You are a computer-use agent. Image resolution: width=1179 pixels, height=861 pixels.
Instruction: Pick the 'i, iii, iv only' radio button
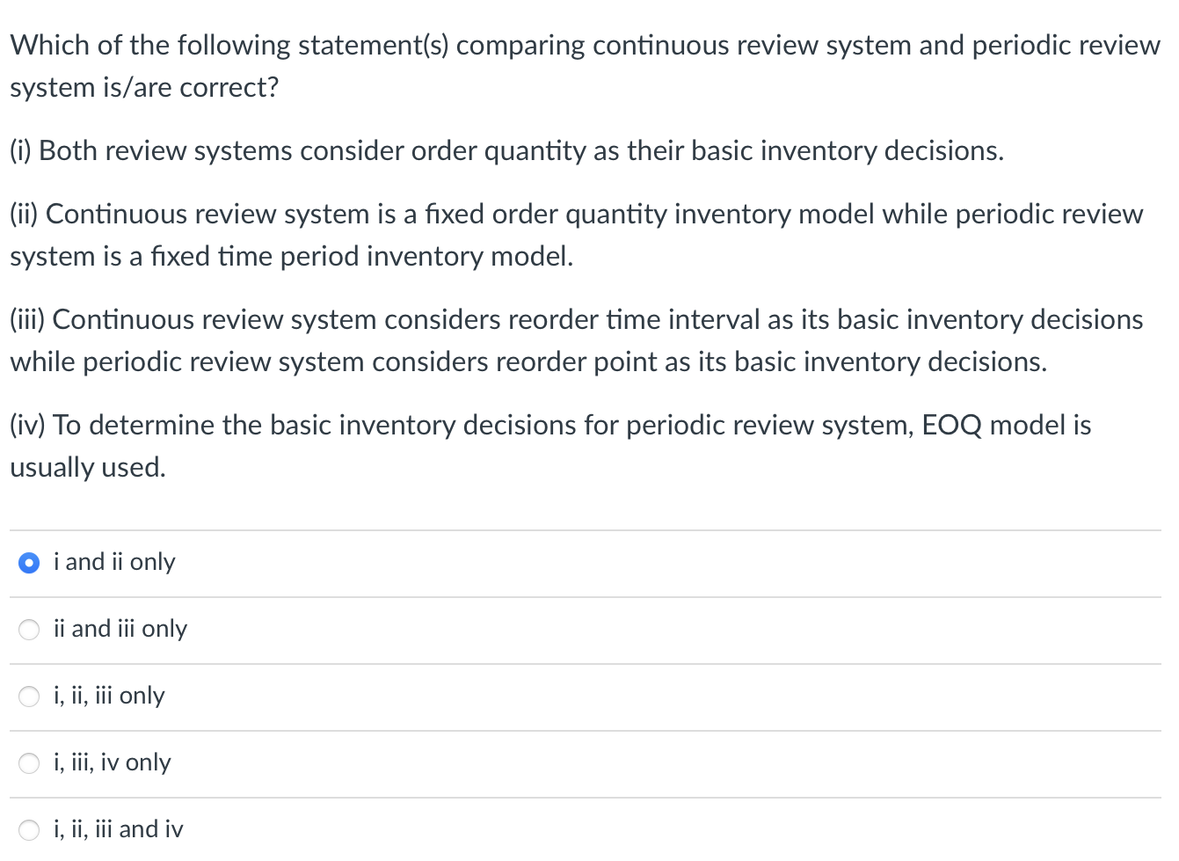(x=29, y=763)
